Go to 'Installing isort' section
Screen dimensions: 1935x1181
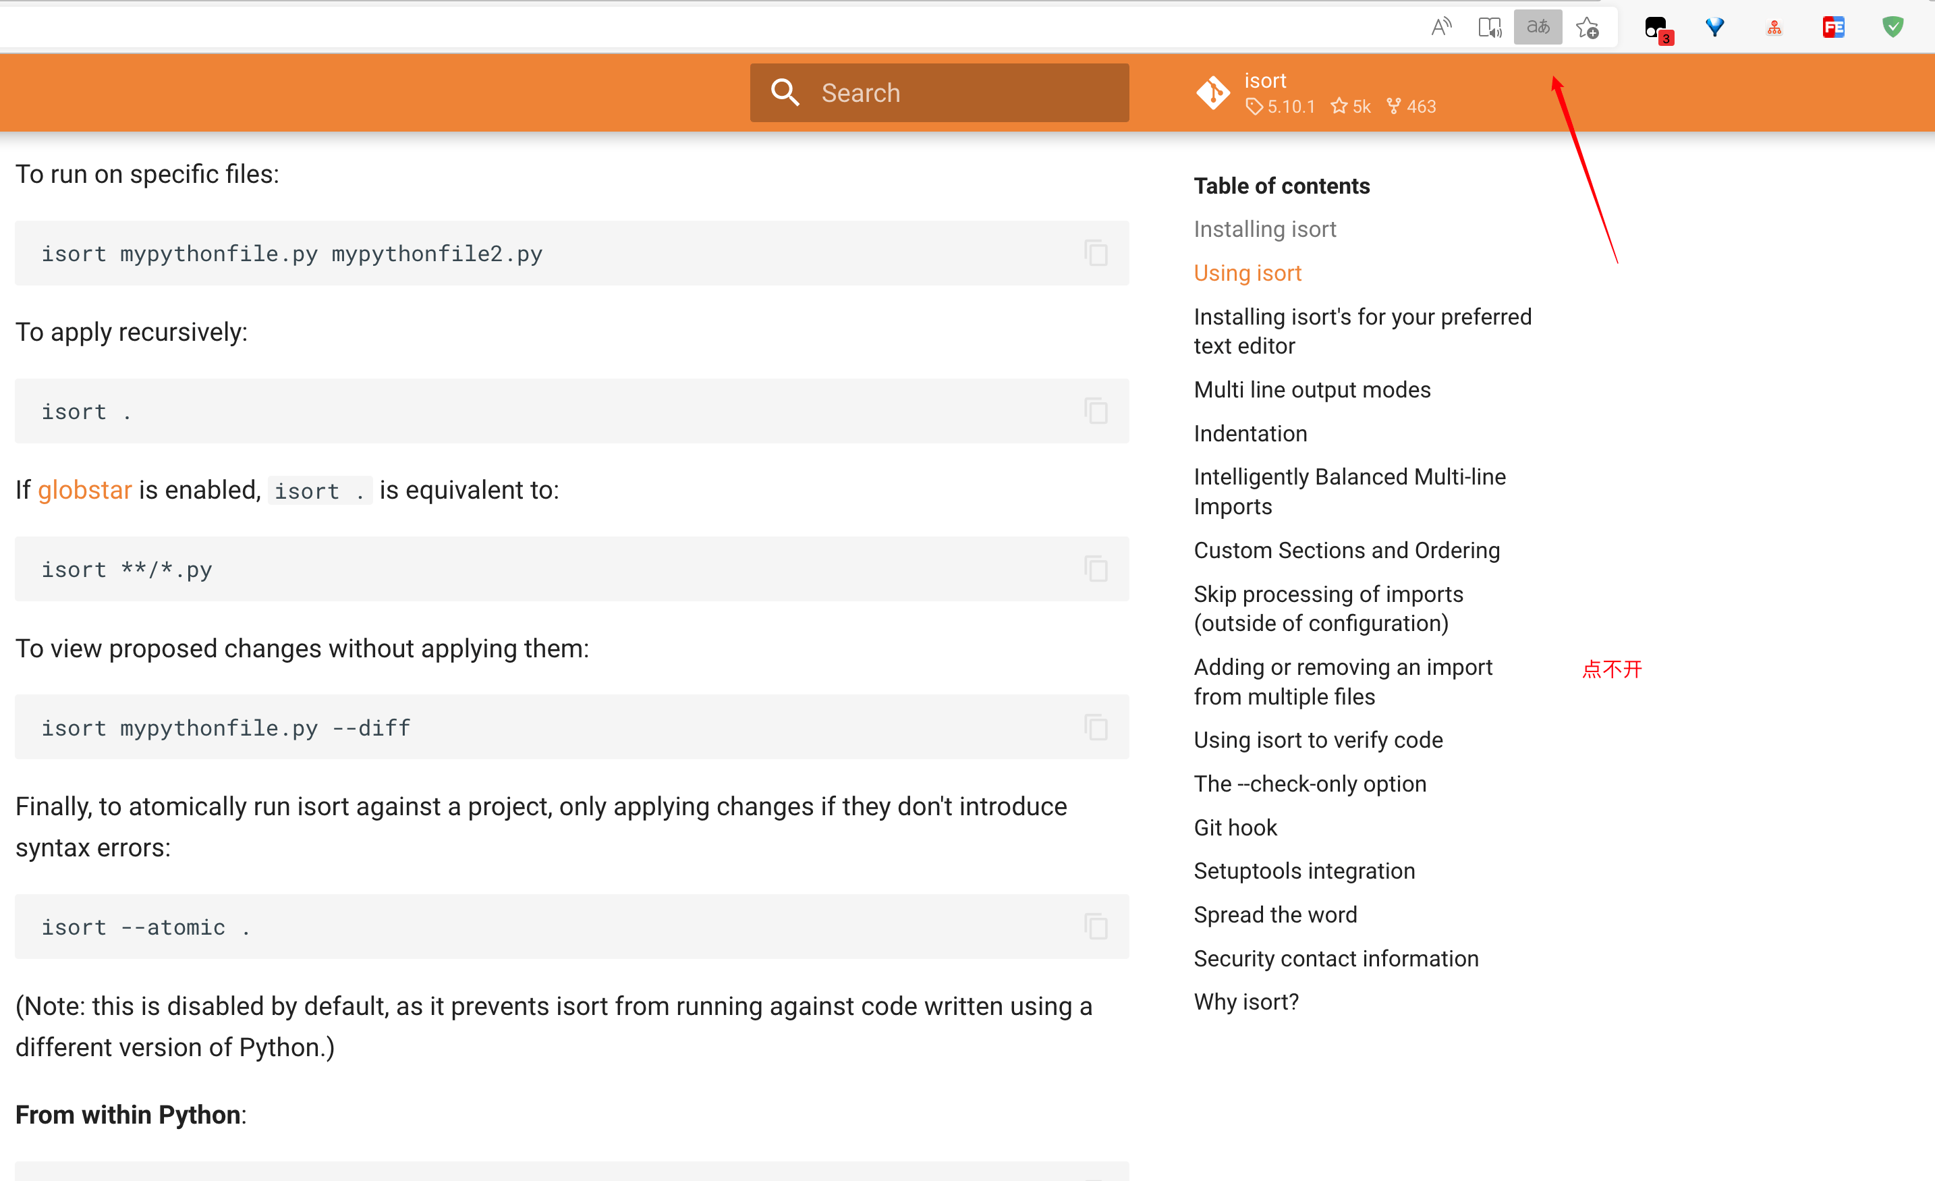pyautogui.click(x=1264, y=229)
